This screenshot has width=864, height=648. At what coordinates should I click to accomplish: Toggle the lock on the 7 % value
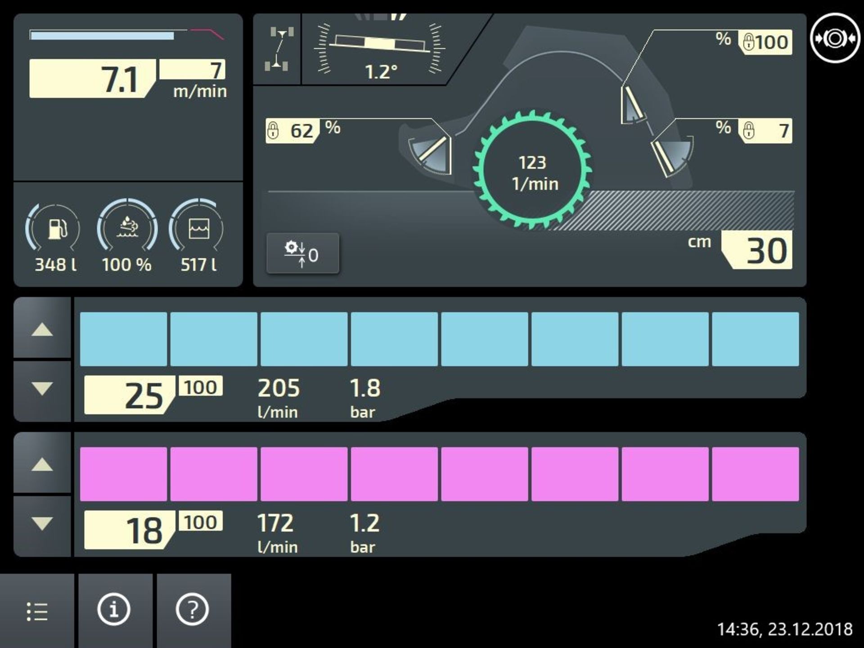(x=748, y=131)
